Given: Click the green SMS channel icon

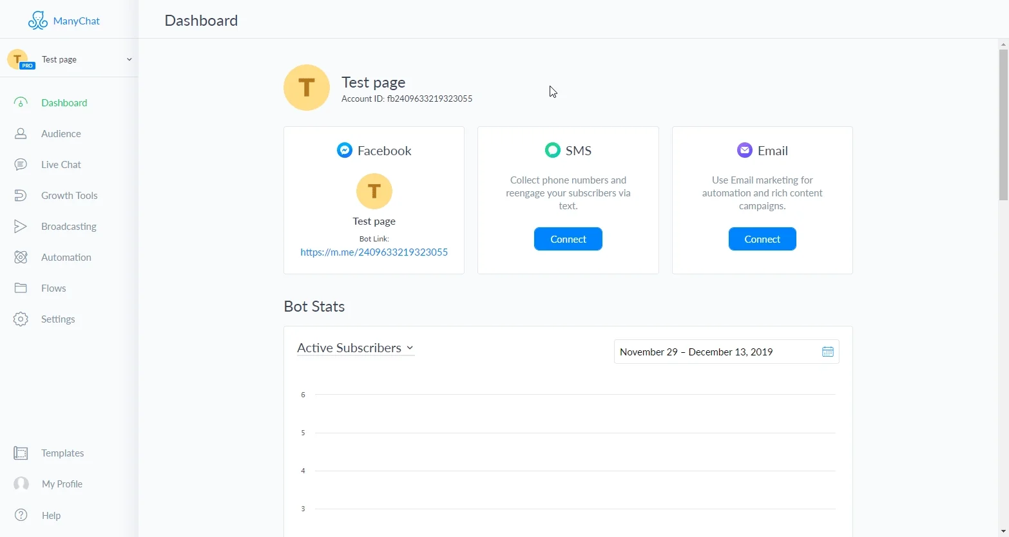Looking at the screenshot, I should [x=553, y=150].
